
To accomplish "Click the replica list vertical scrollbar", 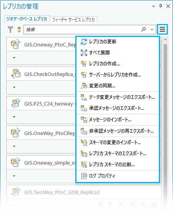I will 165,110.
